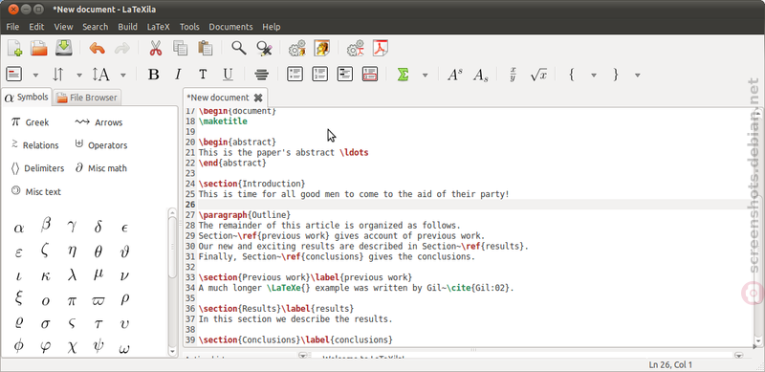Insert enumerate numbered list
The height and width of the screenshot is (372, 765).
(x=319, y=75)
